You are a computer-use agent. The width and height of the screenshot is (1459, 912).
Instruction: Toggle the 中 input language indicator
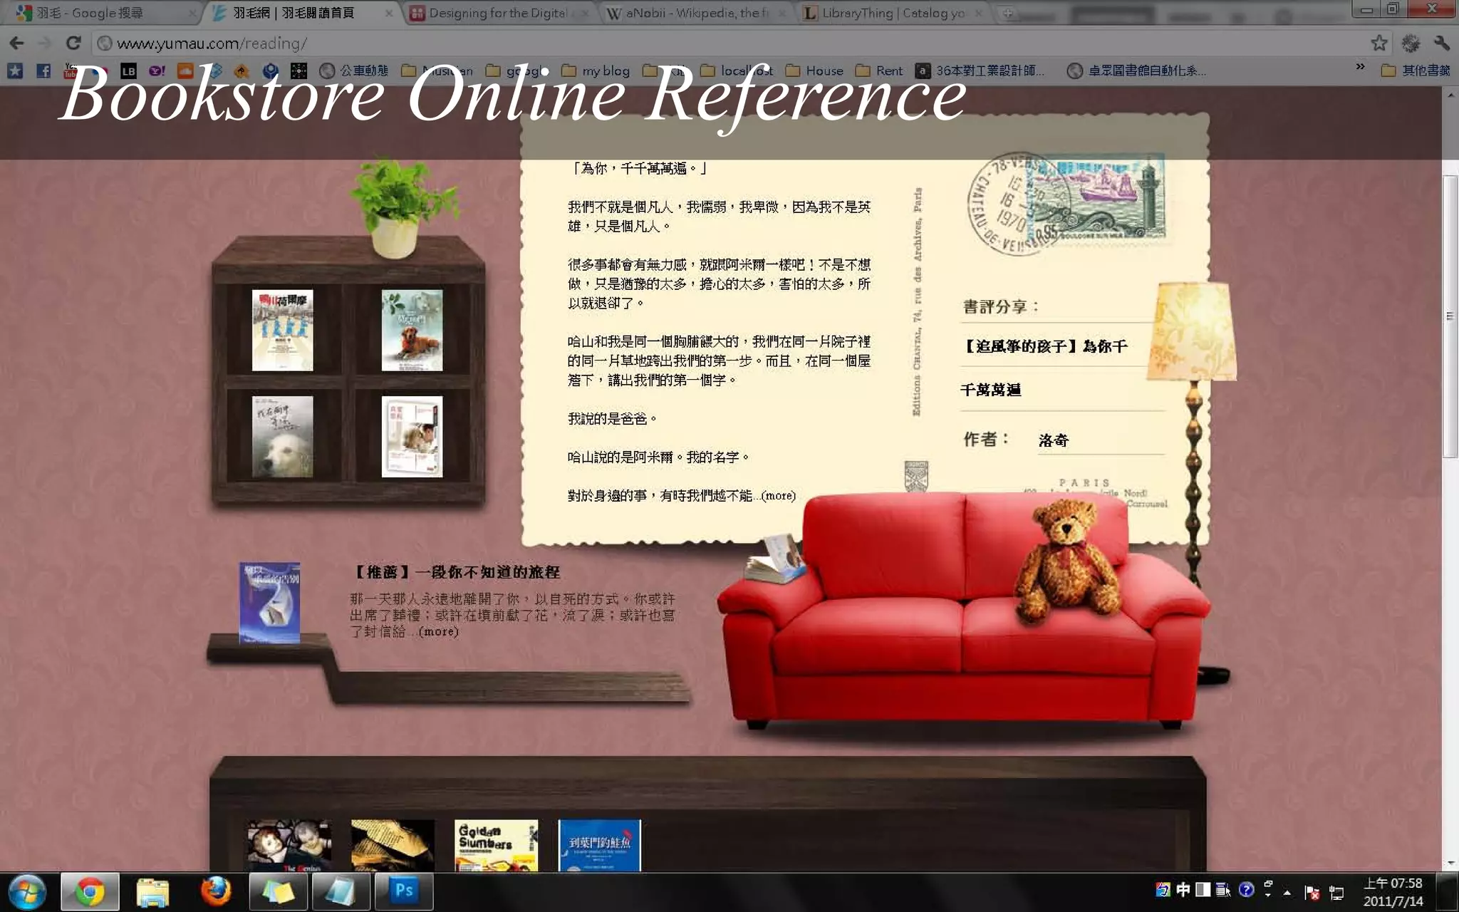click(x=1183, y=889)
